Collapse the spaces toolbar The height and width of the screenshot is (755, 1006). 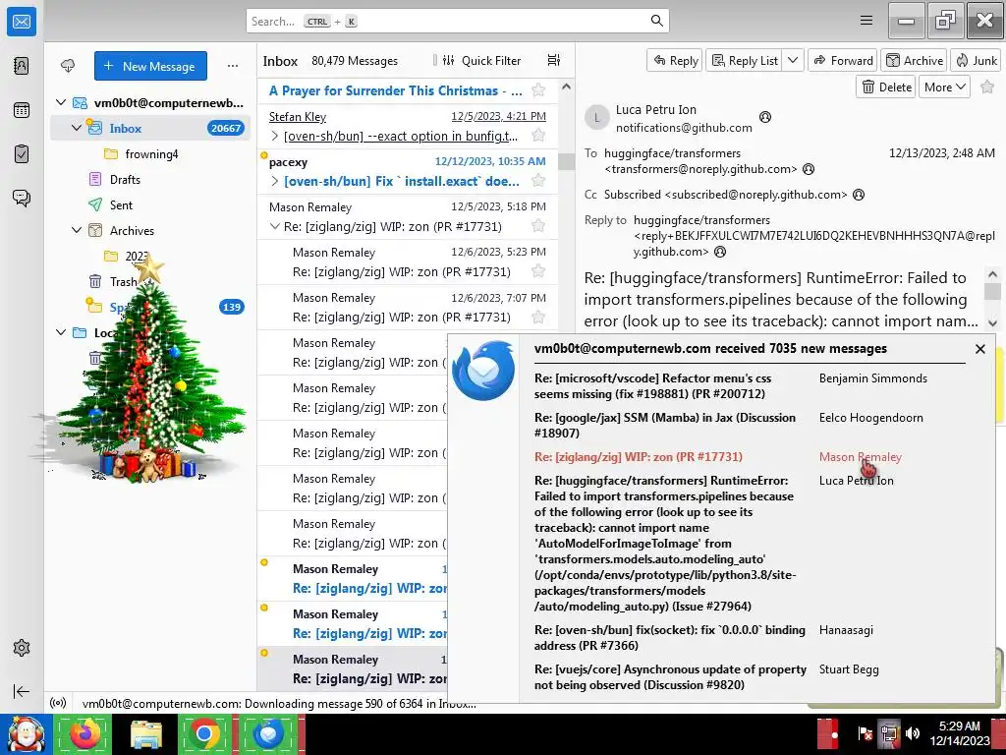[22, 691]
